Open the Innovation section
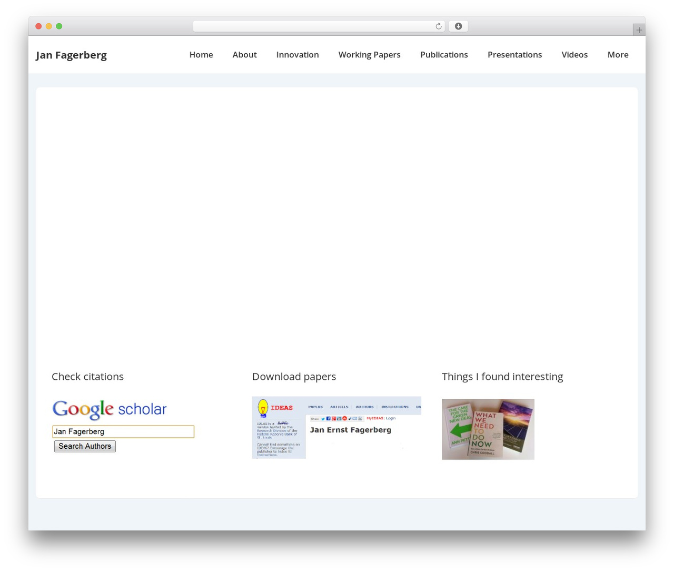This screenshot has height=571, width=674. (x=298, y=55)
